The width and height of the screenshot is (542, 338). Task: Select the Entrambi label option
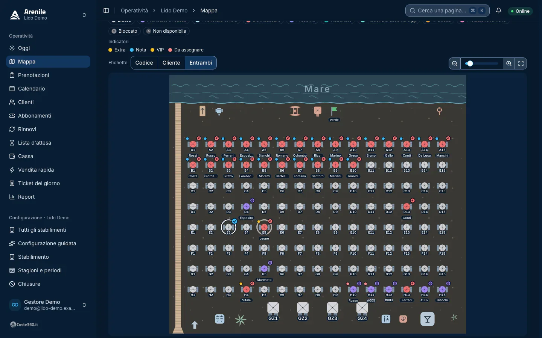(201, 63)
